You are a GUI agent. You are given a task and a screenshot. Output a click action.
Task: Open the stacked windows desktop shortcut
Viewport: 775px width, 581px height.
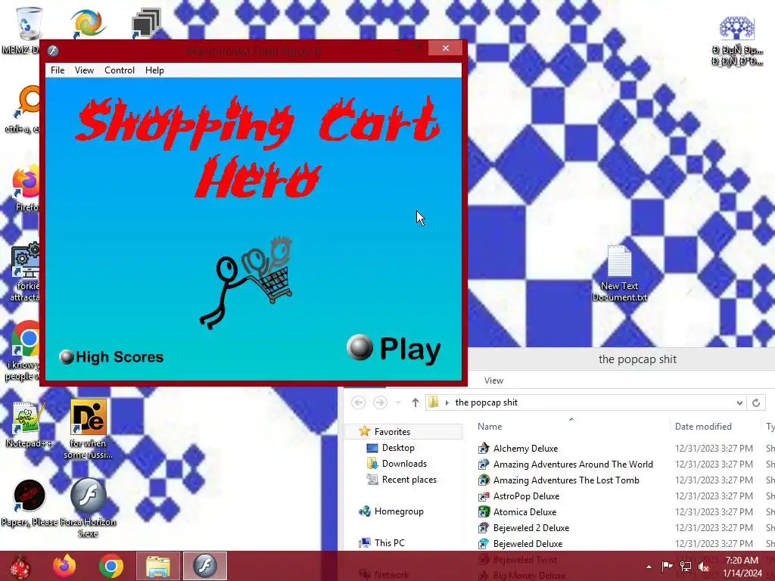click(145, 23)
